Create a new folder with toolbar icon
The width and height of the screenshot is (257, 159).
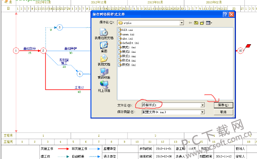pos(202,23)
